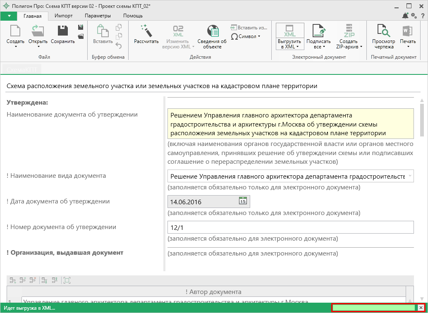
Task: Click the fullscreen table icon above grid
Action: (67, 280)
